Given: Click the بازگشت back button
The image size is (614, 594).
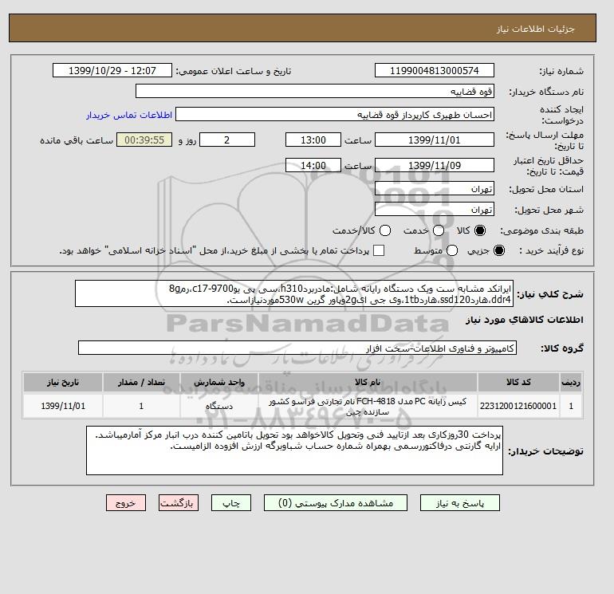Looking at the screenshot, I should (179, 503).
